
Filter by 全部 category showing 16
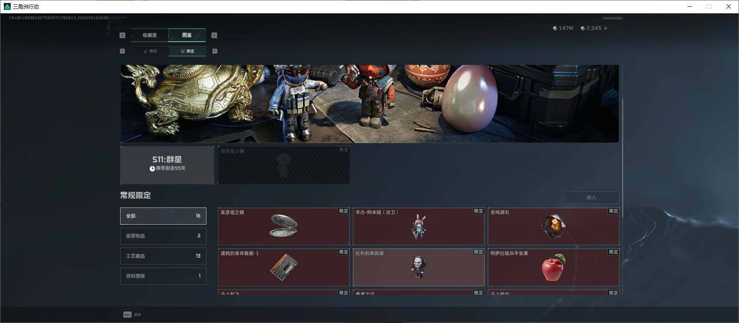click(x=163, y=216)
